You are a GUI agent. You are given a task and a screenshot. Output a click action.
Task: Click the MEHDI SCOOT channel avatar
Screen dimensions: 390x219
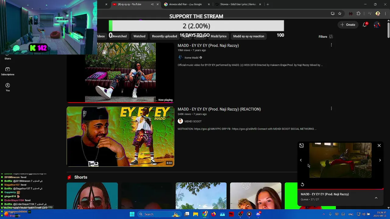pos(180,121)
